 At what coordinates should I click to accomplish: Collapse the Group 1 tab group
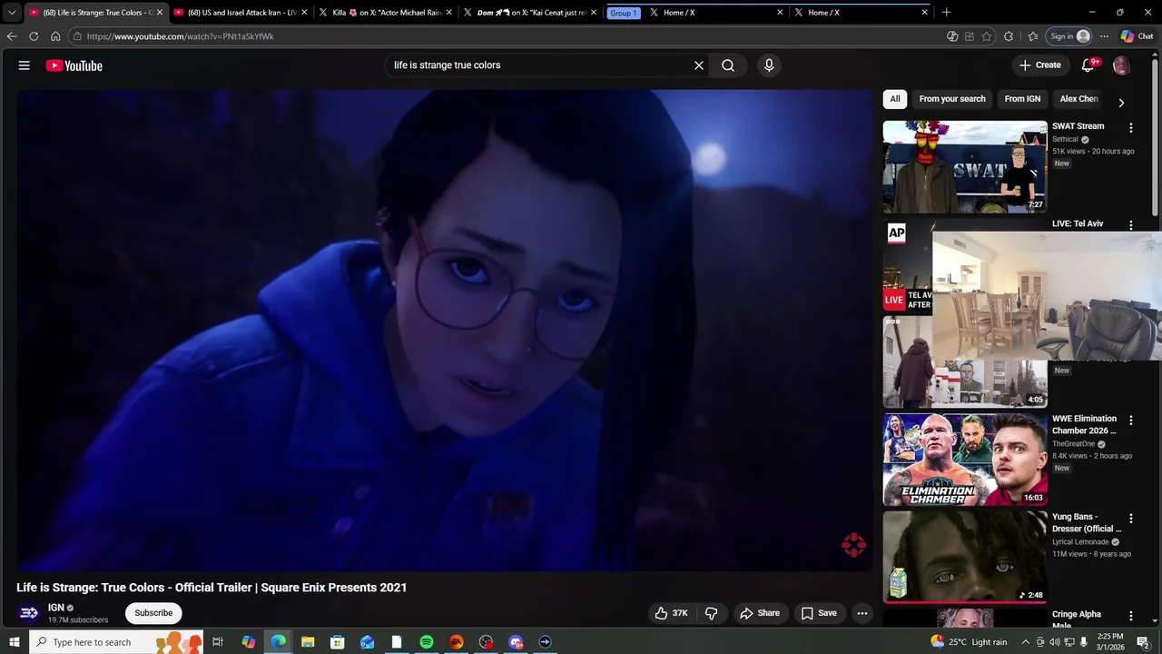point(624,13)
